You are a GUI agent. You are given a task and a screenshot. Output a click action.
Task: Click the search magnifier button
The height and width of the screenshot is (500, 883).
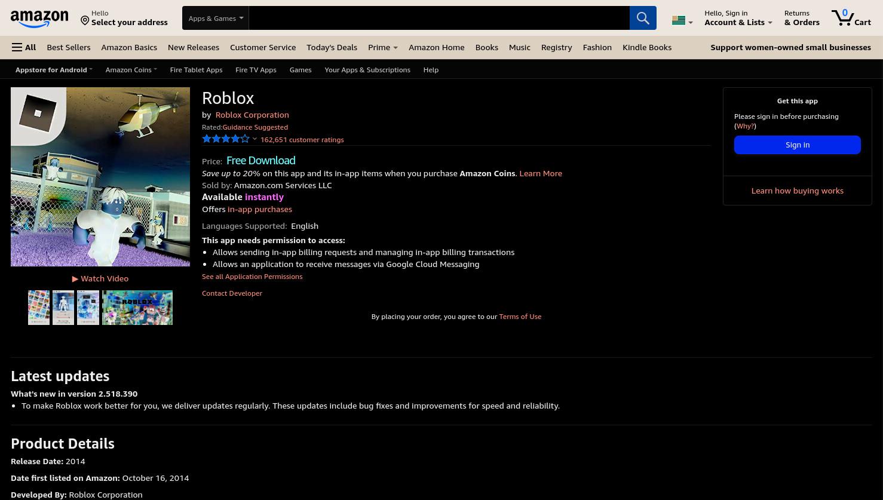[x=643, y=18]
